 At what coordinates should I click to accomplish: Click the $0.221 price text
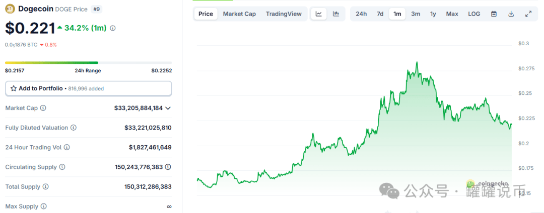click(30, 28)
